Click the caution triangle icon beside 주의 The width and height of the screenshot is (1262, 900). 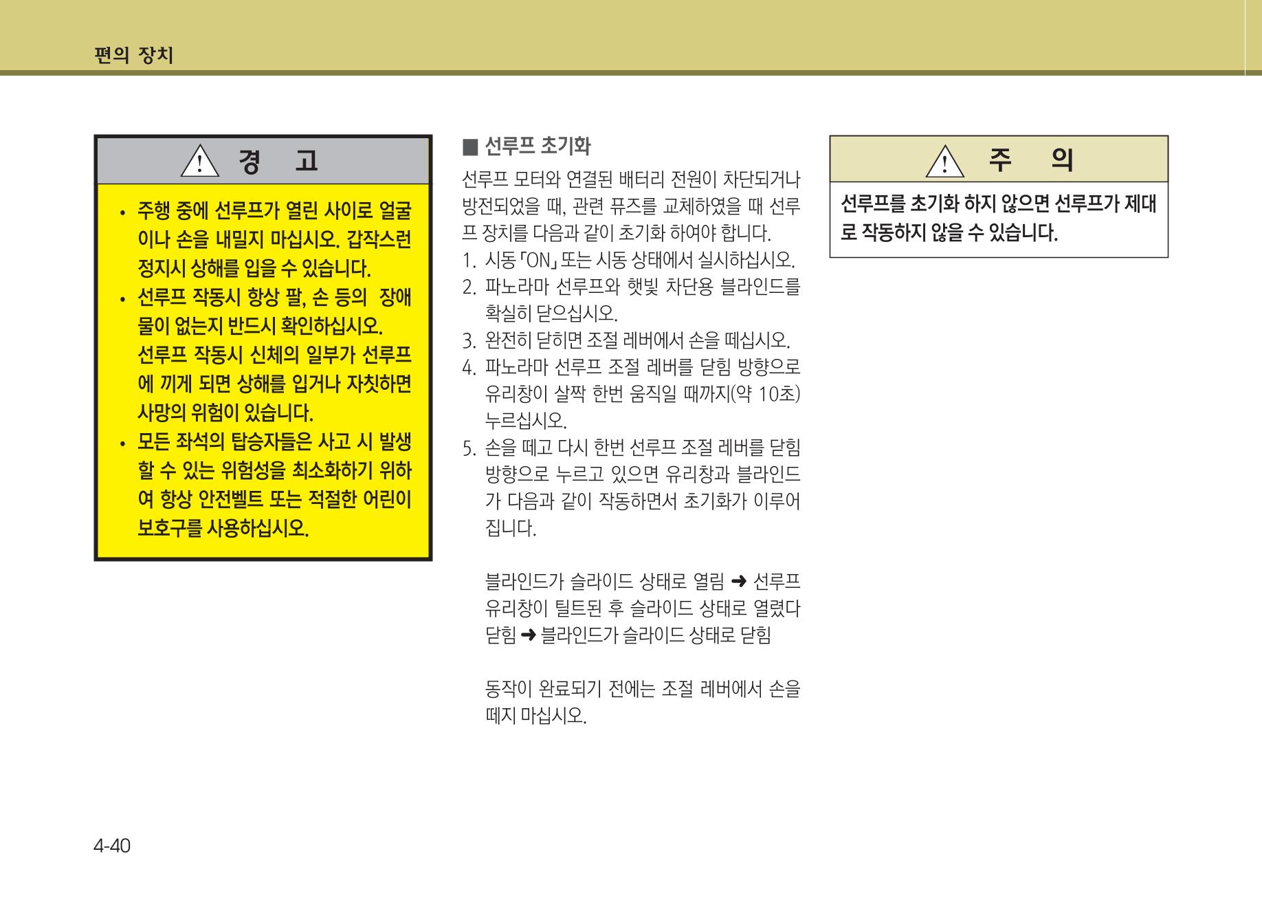pyautogui.click(x=945, y=161)
